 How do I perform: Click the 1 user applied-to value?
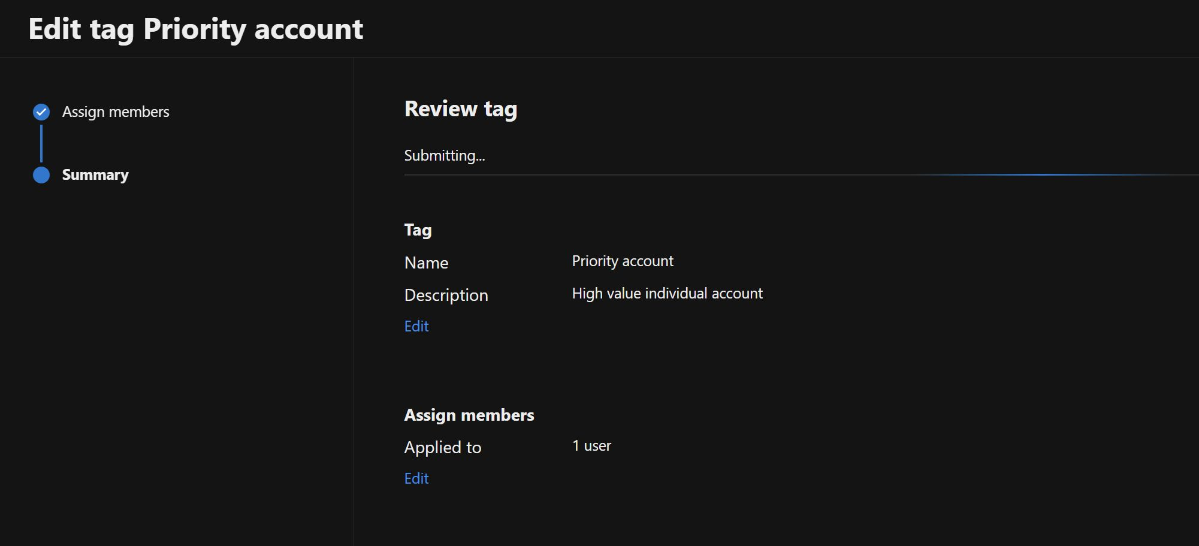coord(591,445)
